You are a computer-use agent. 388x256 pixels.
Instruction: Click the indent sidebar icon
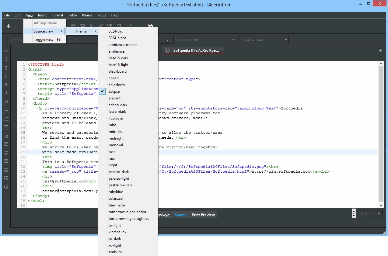pos(6,178)
